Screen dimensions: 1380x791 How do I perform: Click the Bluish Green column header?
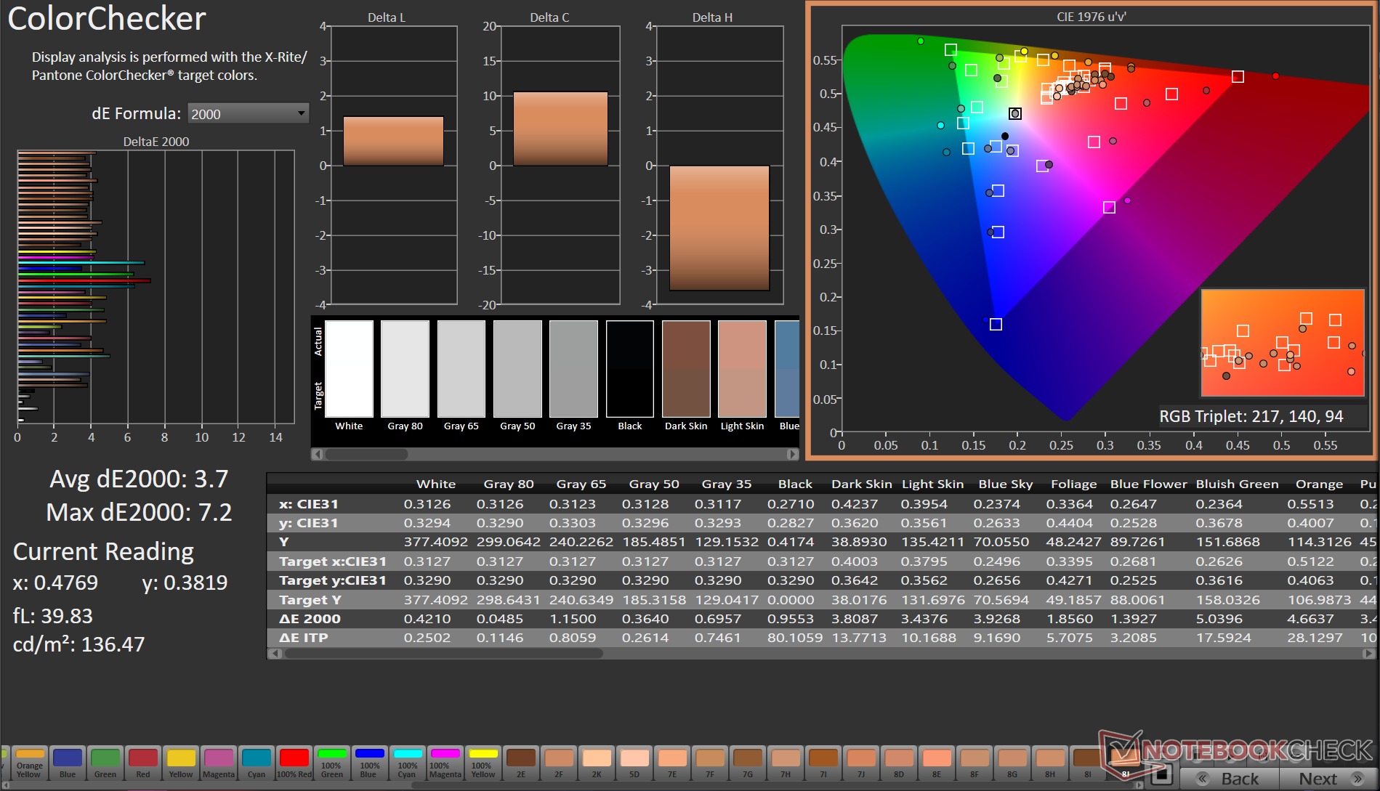click(x=1237, y=484)
